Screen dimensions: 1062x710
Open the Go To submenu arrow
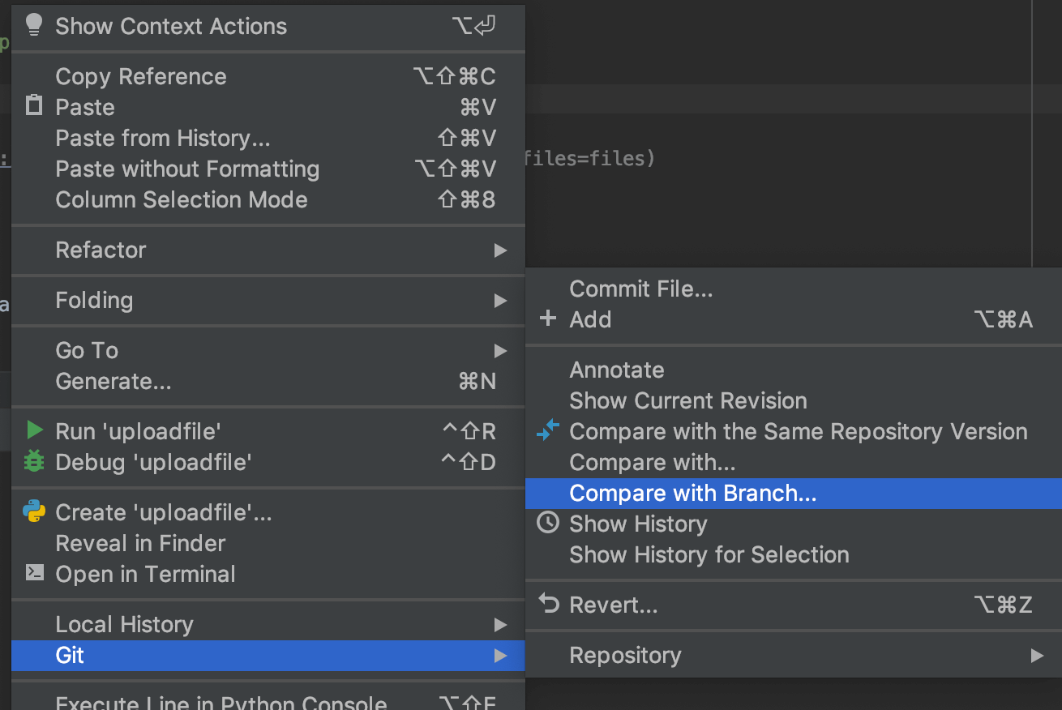501,351
